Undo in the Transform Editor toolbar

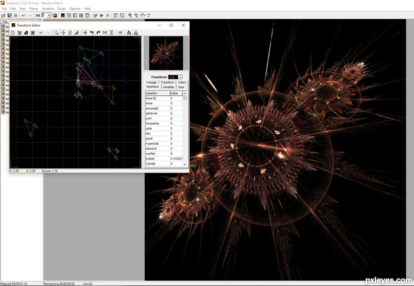tap(41, 33)
